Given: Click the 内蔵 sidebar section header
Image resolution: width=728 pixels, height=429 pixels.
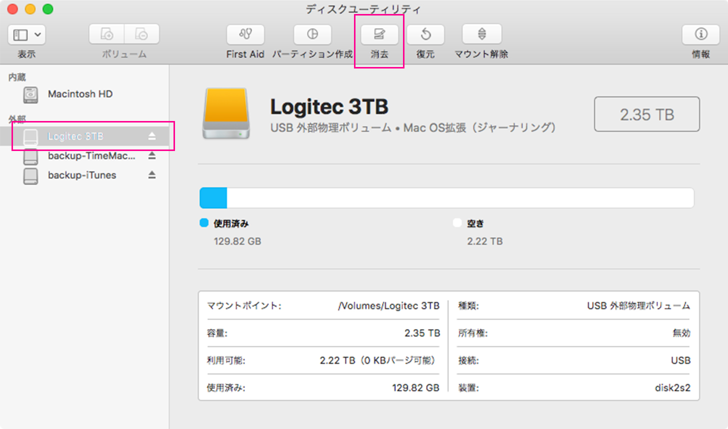Looking at the screenshot, I should tap(17, 77).
